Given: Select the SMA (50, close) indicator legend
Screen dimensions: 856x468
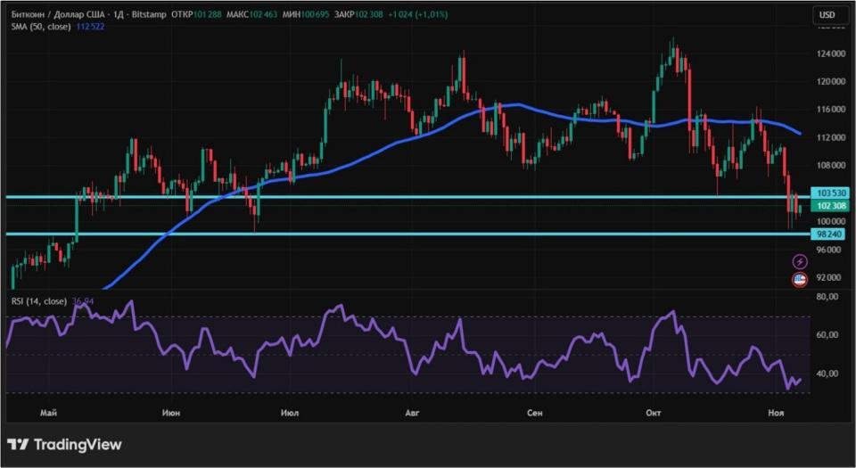Looking at the screenshot, I should click(41, 27).
